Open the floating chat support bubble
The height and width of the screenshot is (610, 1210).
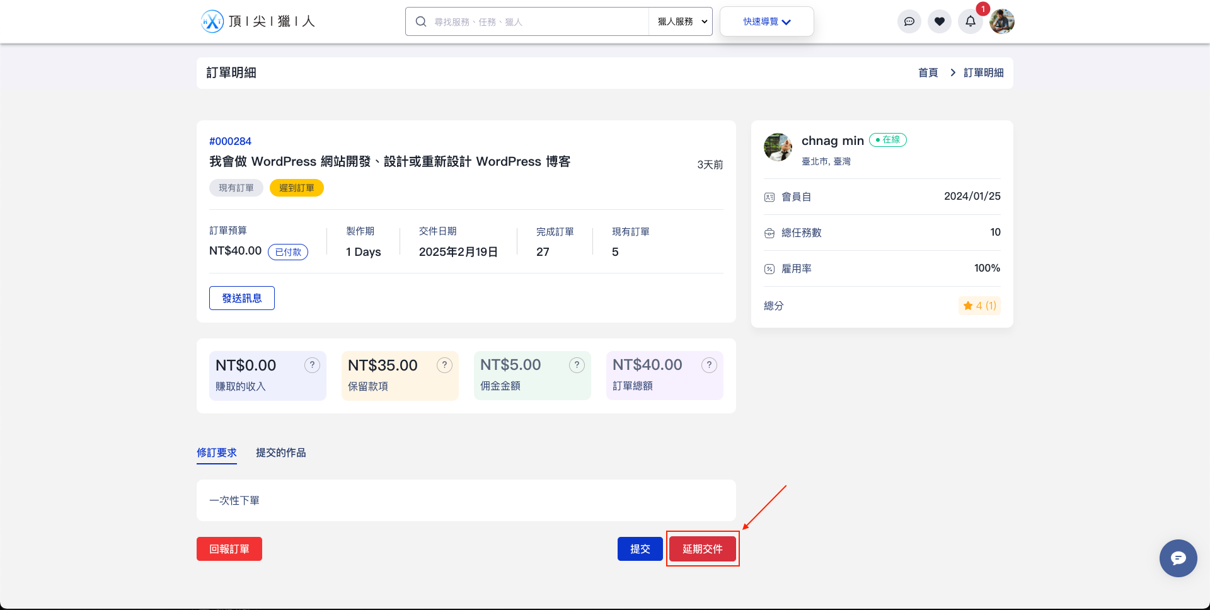pyautogui.click(x=1178, y=558)
